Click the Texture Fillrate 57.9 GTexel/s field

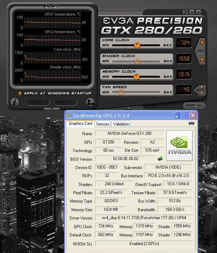(x=175, y=193)
